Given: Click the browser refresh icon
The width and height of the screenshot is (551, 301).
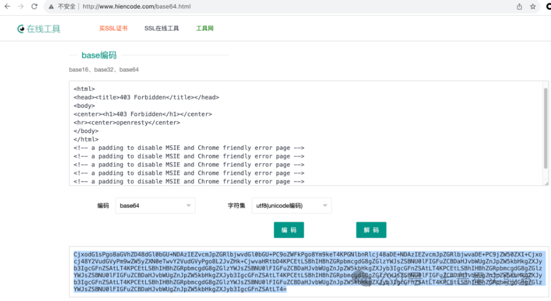Looking at the screenshot, I should point(34,7).
